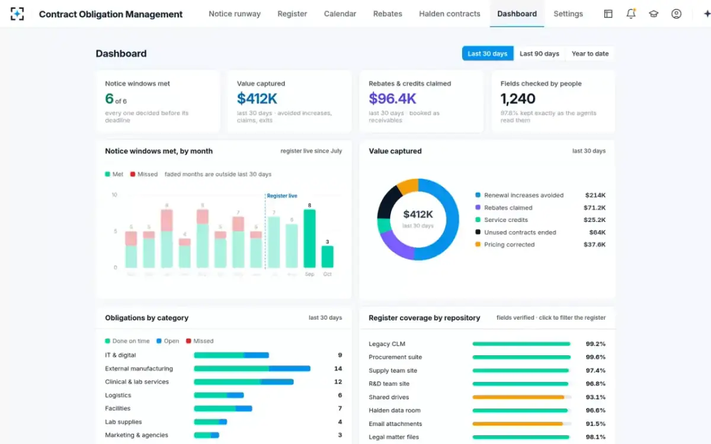Click the $64K value

tap(597, 232)
